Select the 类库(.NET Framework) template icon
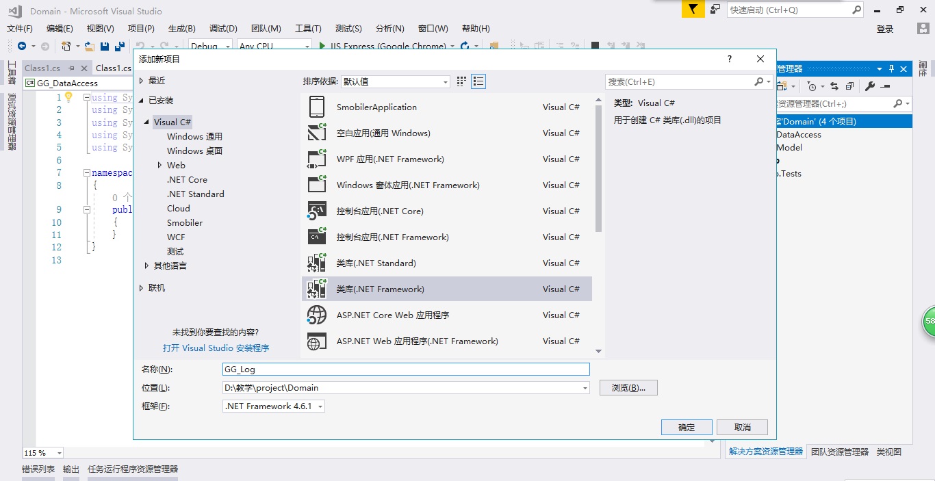This screenshot has height=481, width=935. click(x=317, y=289)
